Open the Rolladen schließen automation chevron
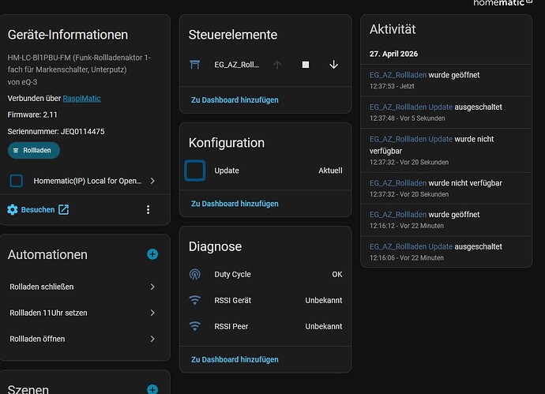This screenshot has width=545, height=394. (x=152, y=287)
